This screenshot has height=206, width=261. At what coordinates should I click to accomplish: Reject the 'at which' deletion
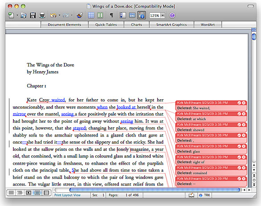pyautogui.click(x=244, y=114)
